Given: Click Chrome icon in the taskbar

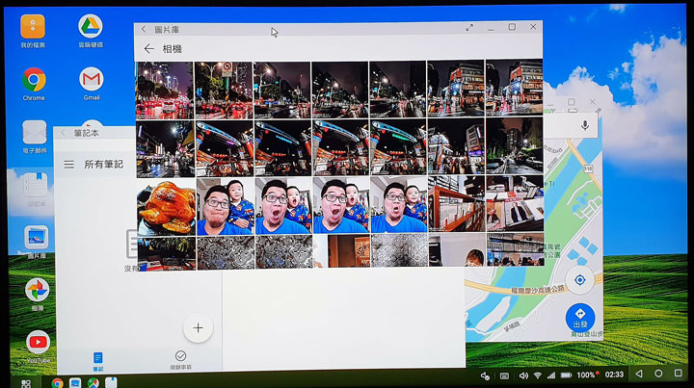Looking at the screenshot, I should (57, 382).
